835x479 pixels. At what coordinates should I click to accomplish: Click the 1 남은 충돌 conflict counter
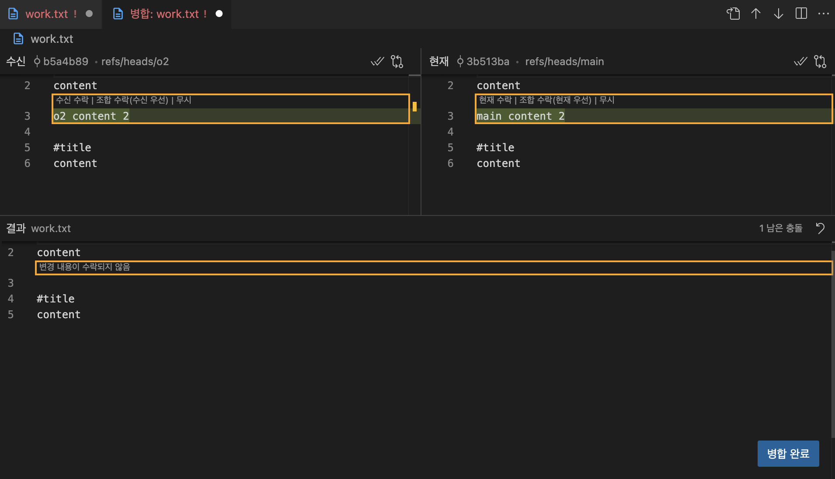click(x=781, y=228)
